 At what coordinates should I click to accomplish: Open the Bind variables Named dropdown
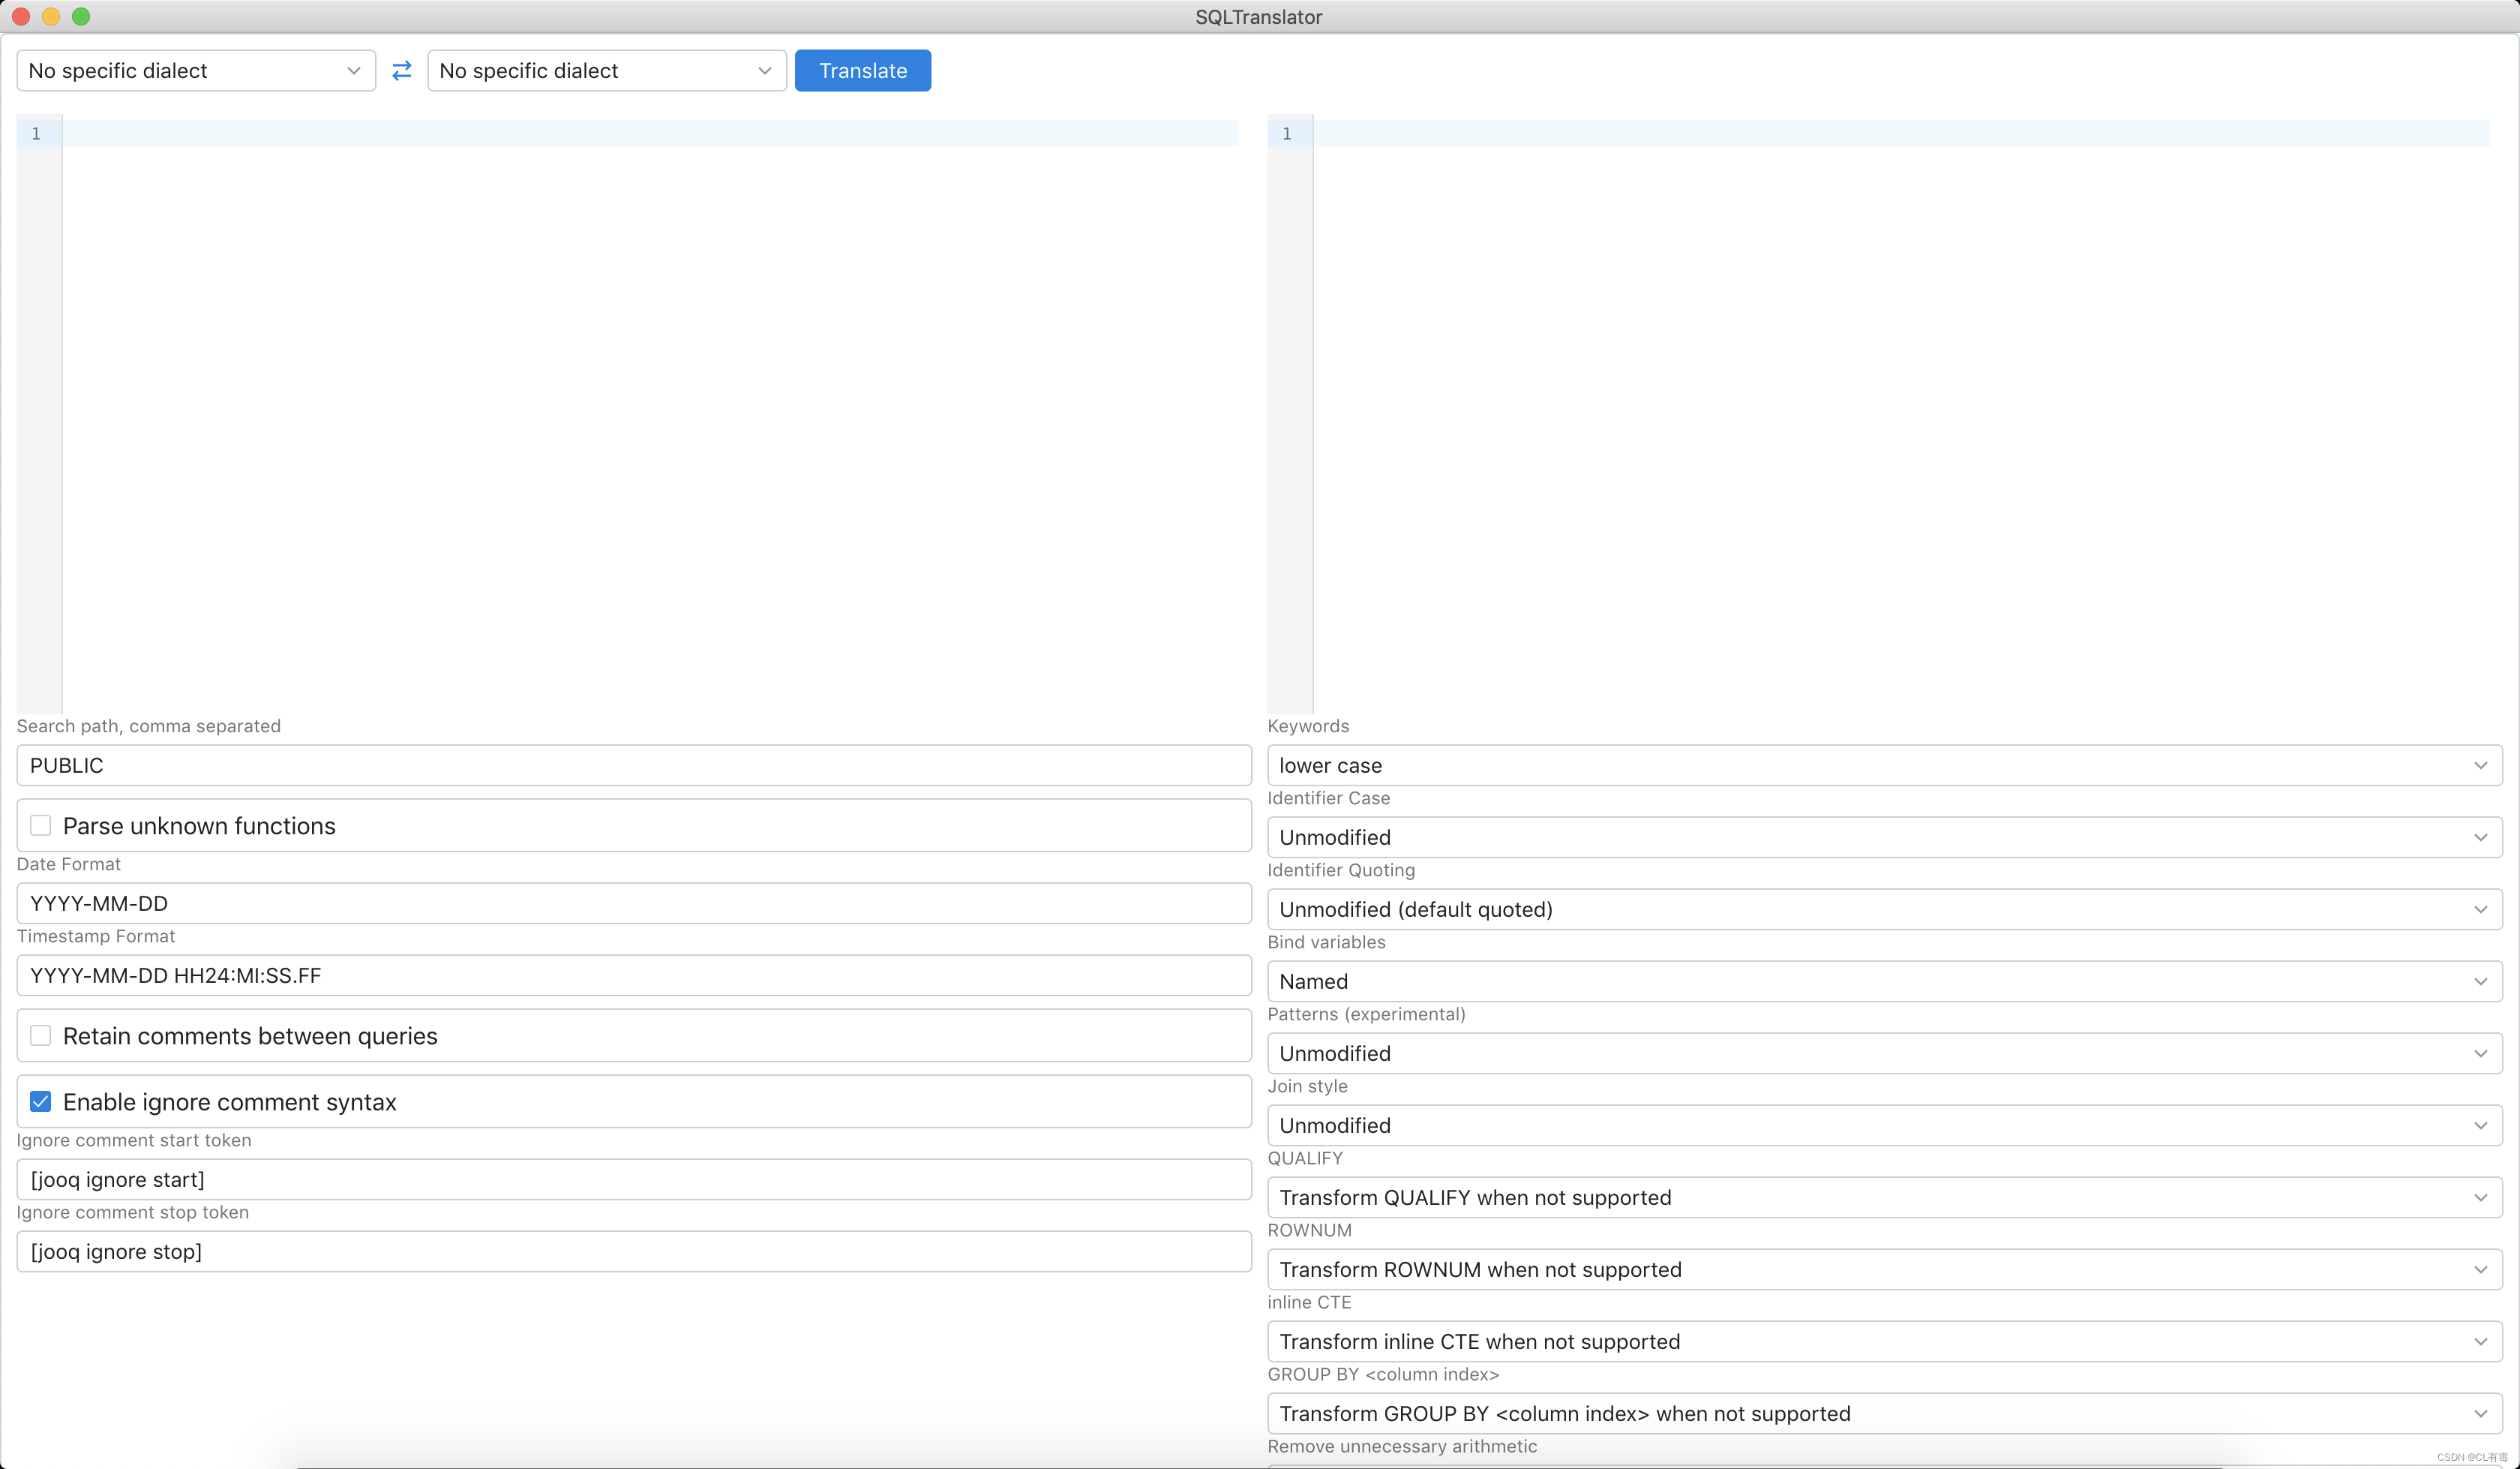pos(1885,981)
